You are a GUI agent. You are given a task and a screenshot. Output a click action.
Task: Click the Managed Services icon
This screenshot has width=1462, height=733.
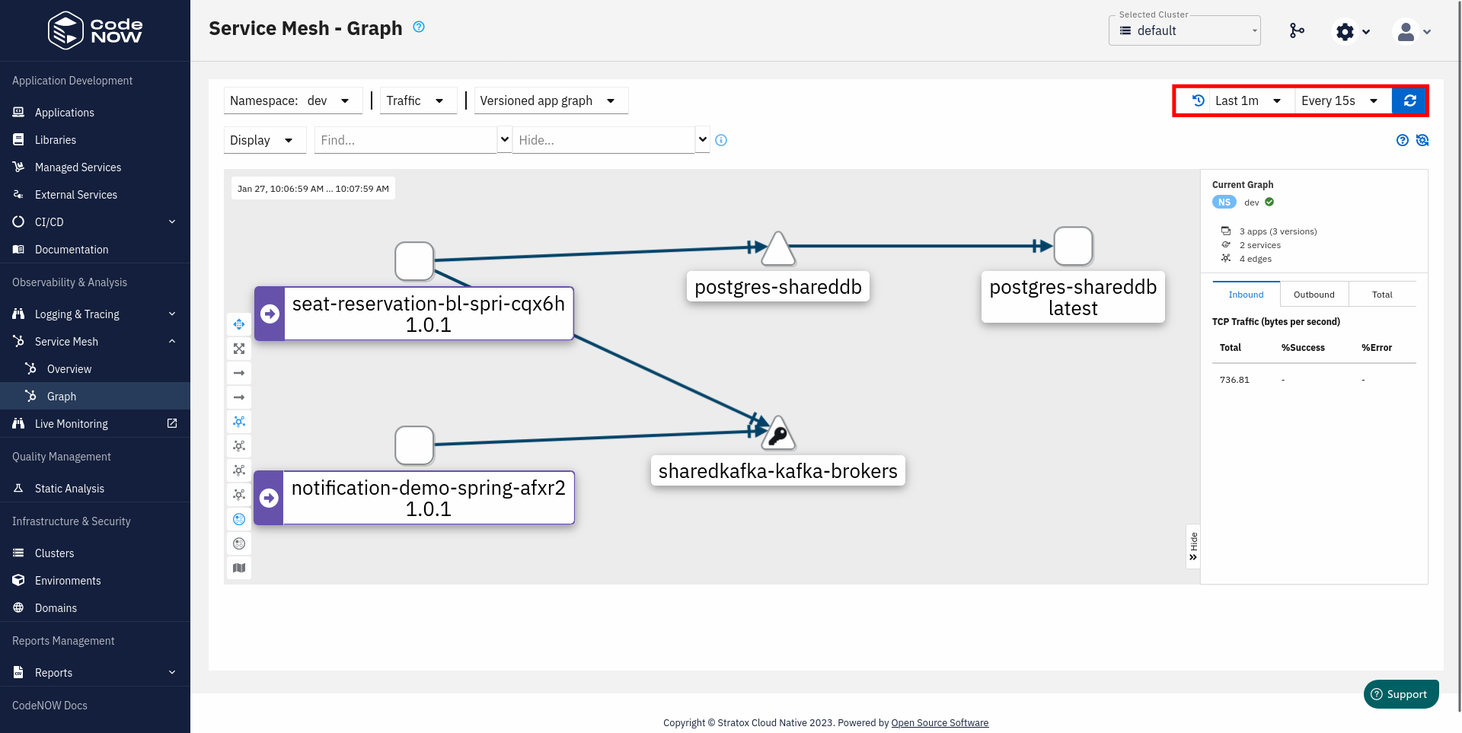[18, 167]
